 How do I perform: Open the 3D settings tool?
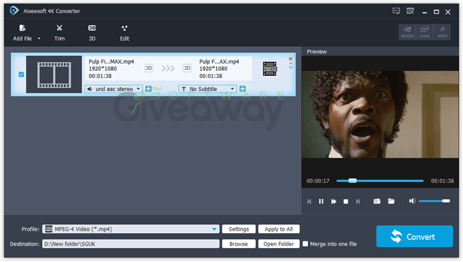coord(92,32)
